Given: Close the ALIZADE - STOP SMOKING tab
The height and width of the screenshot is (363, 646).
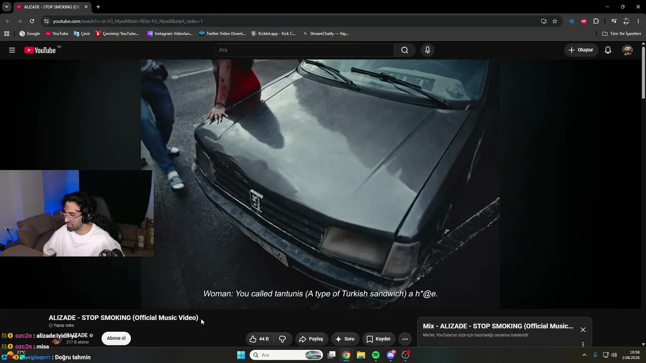Looking at the screenshot, I should [86, 7].
